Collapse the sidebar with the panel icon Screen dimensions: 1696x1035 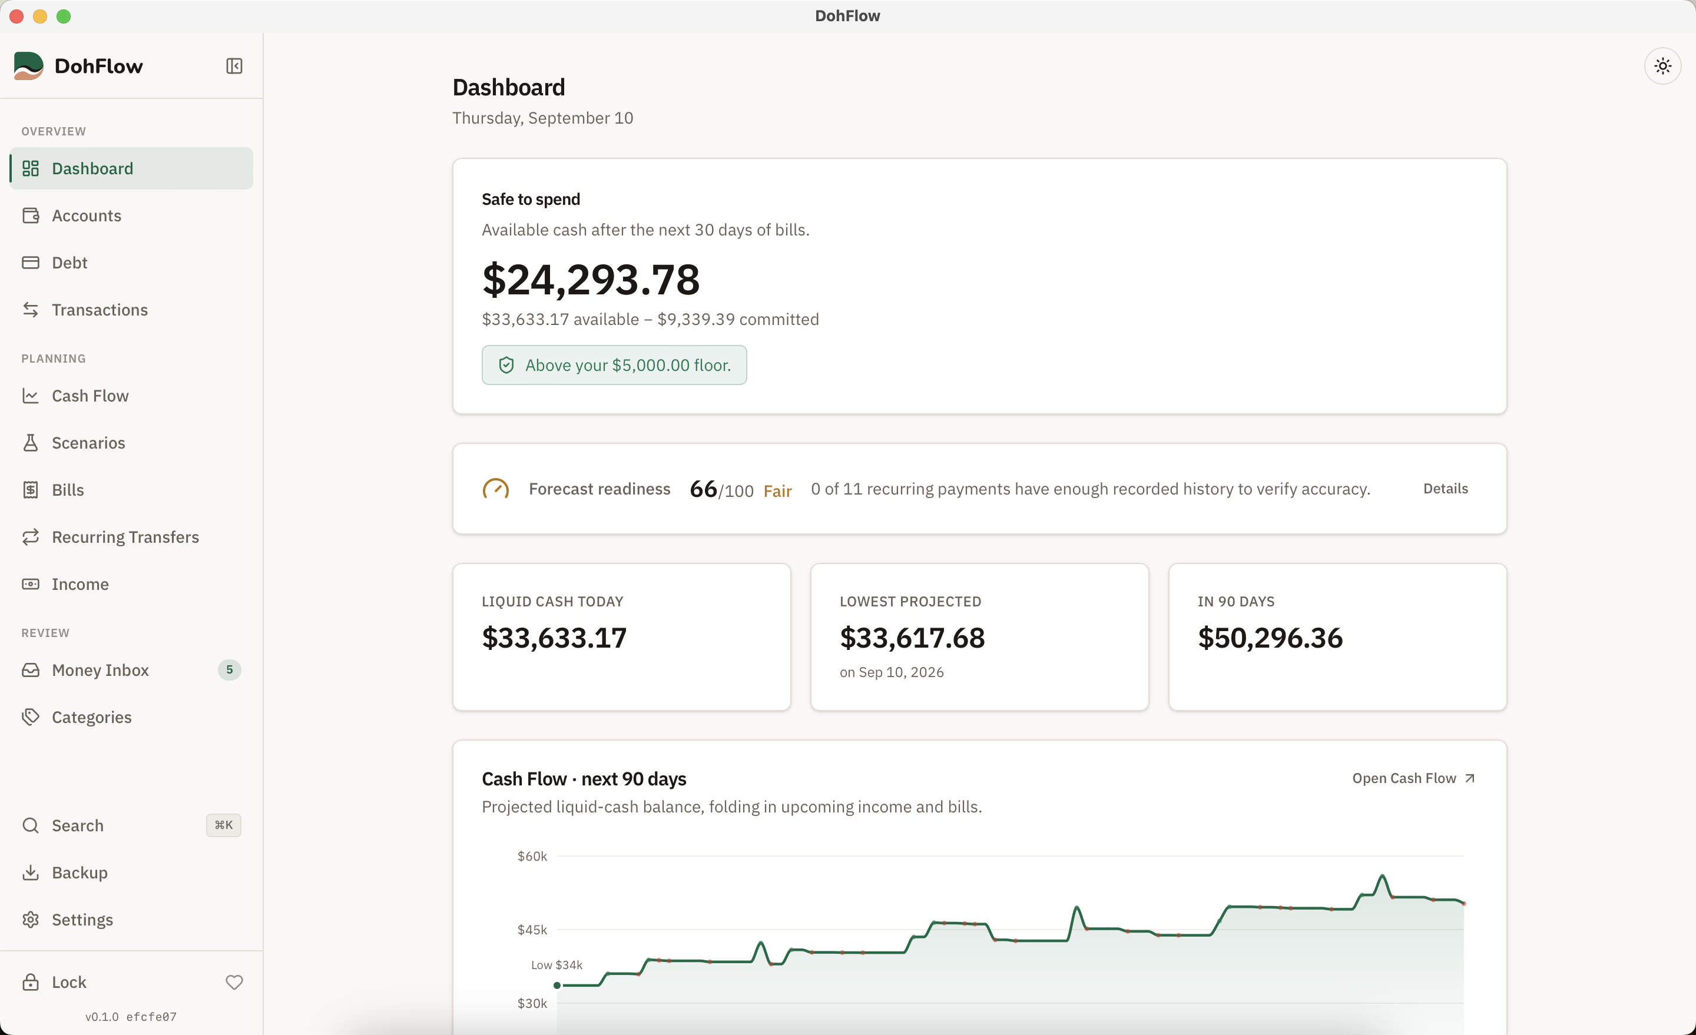(x=234, y=66)
